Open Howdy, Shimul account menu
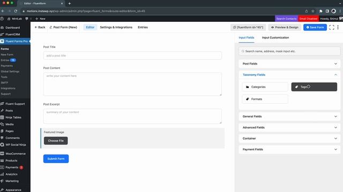 point(331,19)
